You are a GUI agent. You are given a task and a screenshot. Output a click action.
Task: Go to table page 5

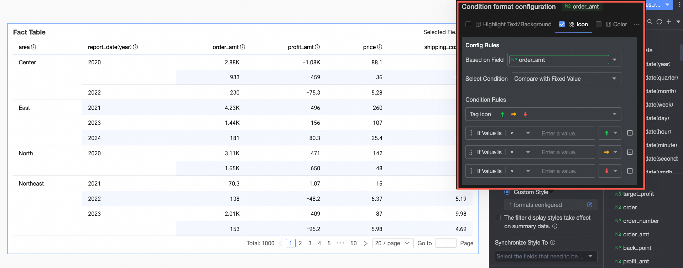tap(329, 243)
